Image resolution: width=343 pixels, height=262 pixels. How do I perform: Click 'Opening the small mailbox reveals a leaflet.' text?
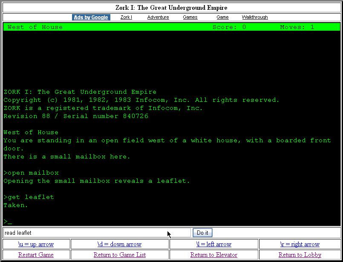tap(96, 181)
